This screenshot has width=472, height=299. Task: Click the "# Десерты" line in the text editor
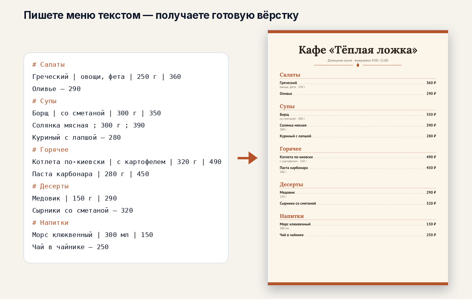50,186
